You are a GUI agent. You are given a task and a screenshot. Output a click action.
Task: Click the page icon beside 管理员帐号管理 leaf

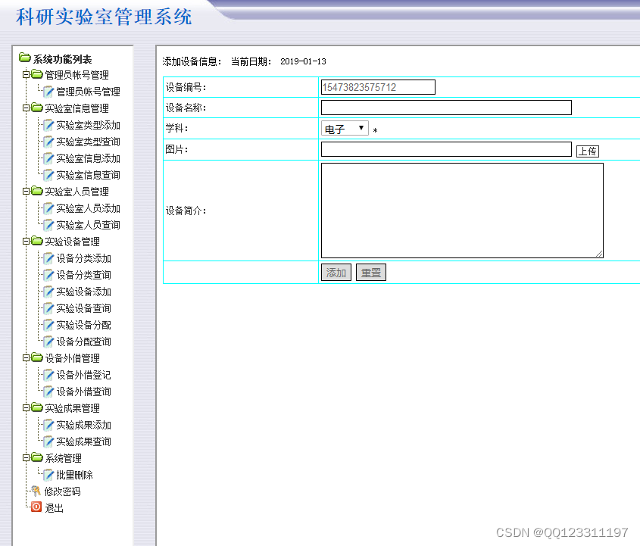pos(48,92)
